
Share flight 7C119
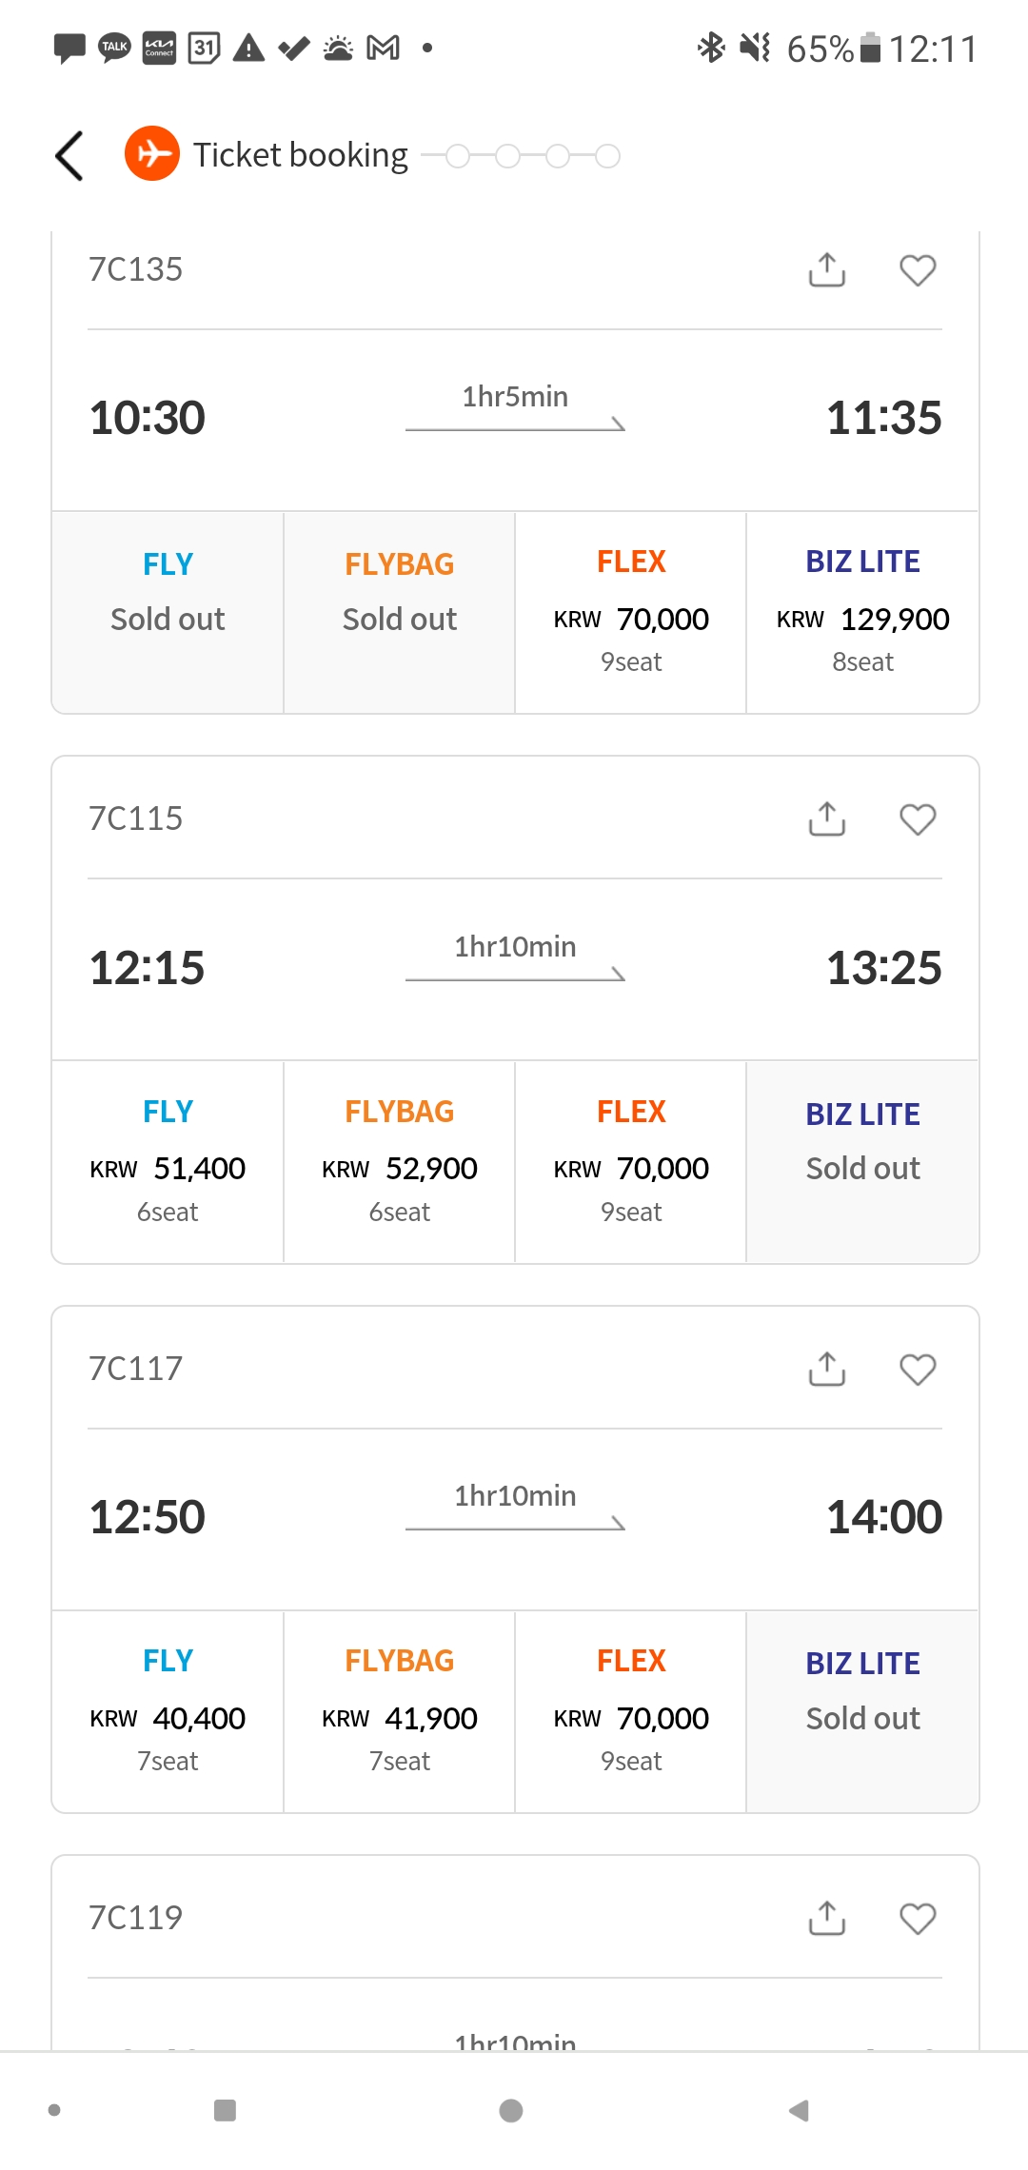(827, 1918)
